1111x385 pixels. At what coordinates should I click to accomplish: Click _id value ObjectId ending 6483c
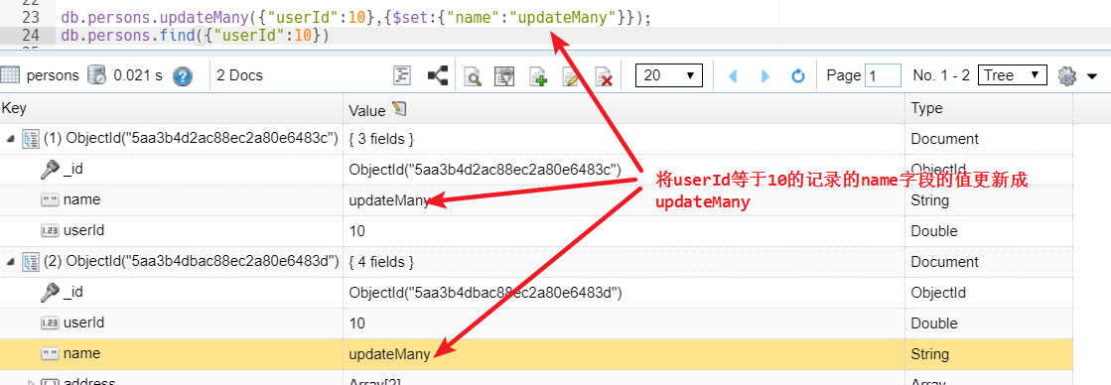[x=485, y=170]
